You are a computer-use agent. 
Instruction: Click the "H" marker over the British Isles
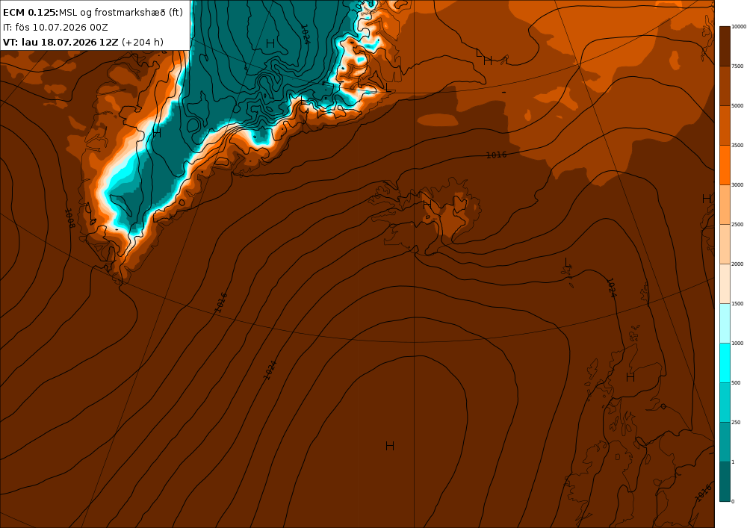coord(630,377)
